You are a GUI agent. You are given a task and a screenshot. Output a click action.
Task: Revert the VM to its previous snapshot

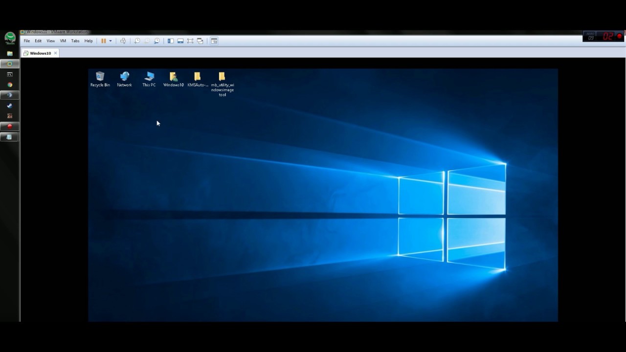[x=147, y=41]
